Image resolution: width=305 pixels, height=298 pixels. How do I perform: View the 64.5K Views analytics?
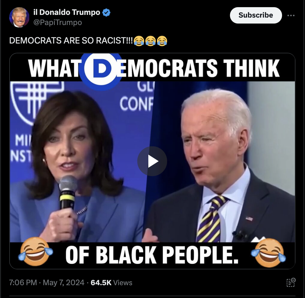pyautogui.click(x=111, y=283)
